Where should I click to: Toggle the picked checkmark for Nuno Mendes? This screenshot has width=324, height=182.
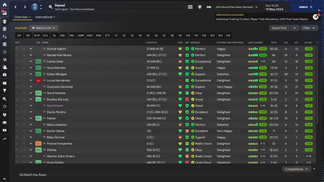[x=17, y=68]
